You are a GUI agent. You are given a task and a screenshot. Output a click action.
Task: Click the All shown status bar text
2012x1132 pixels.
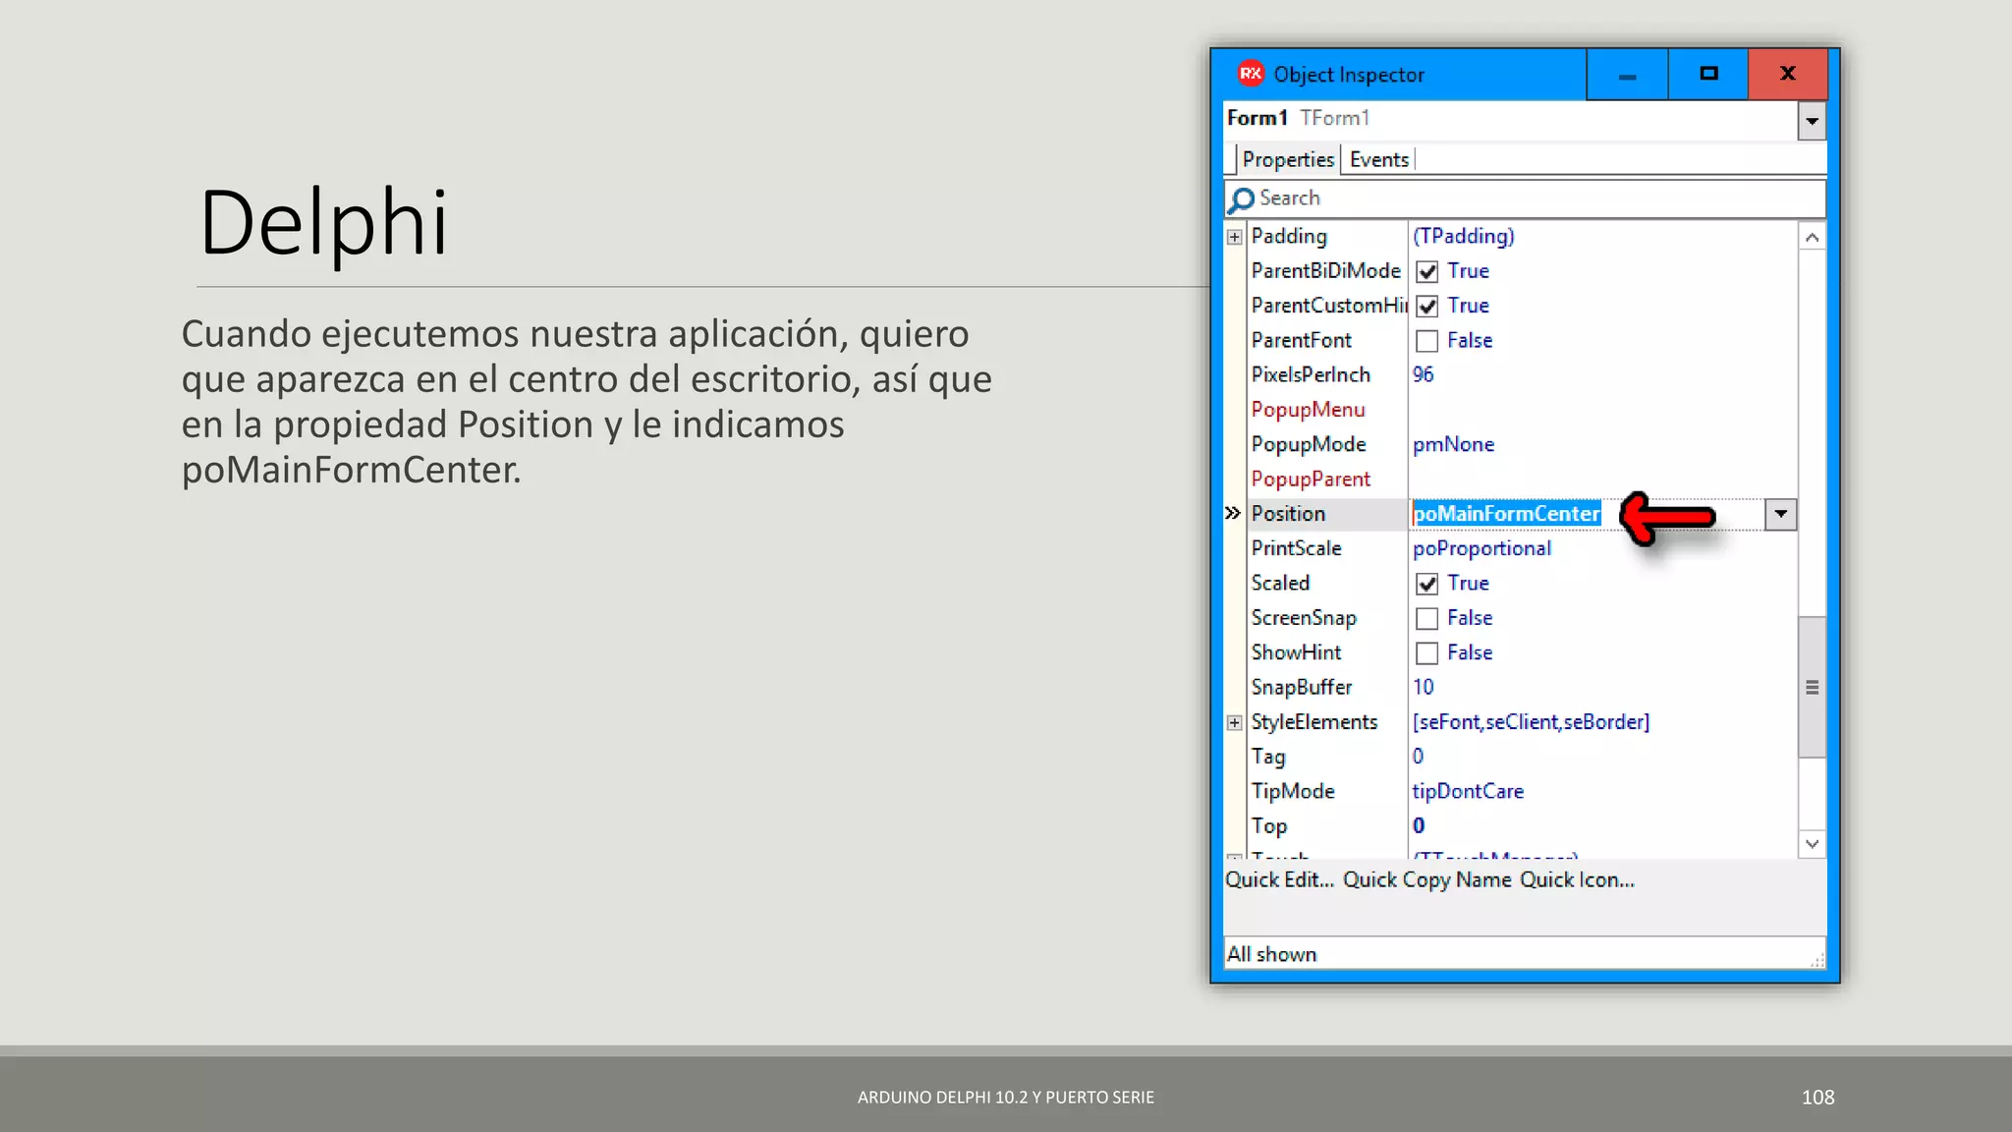(1271, 955)
